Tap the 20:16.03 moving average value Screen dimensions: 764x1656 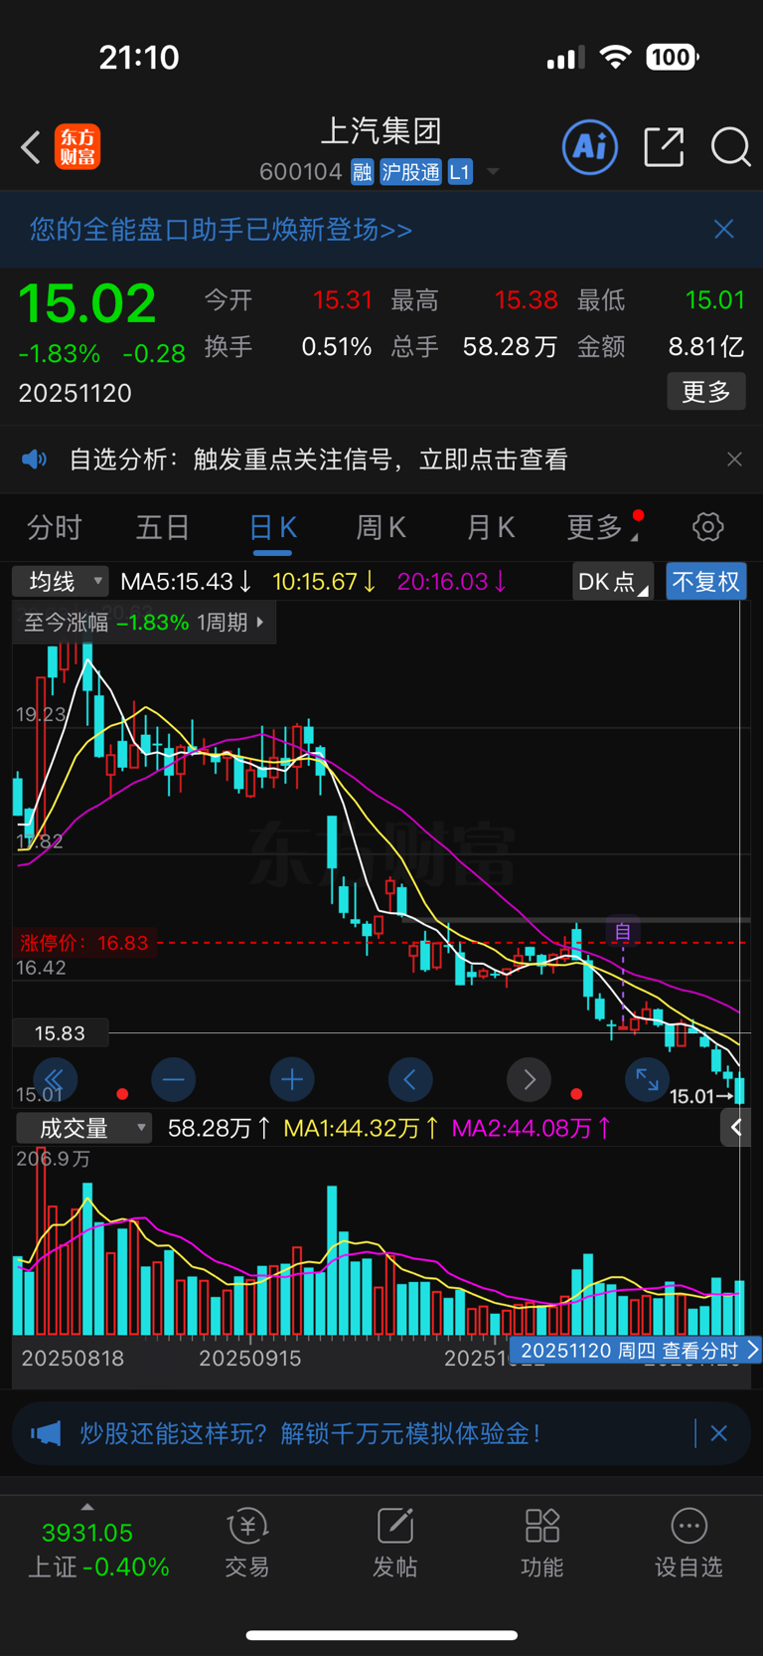coord(452,582)
